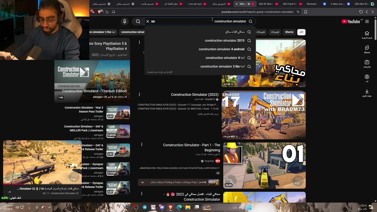This screenshot has width=377, height=212.
Task: Click the scrollbar down arrow on the page
Action: click(376, 201)
